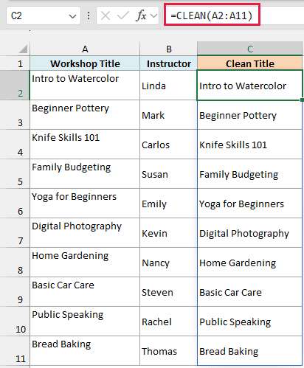Click the Select All corner triangle
304x368 pixels.
click(x=24, y=49)
